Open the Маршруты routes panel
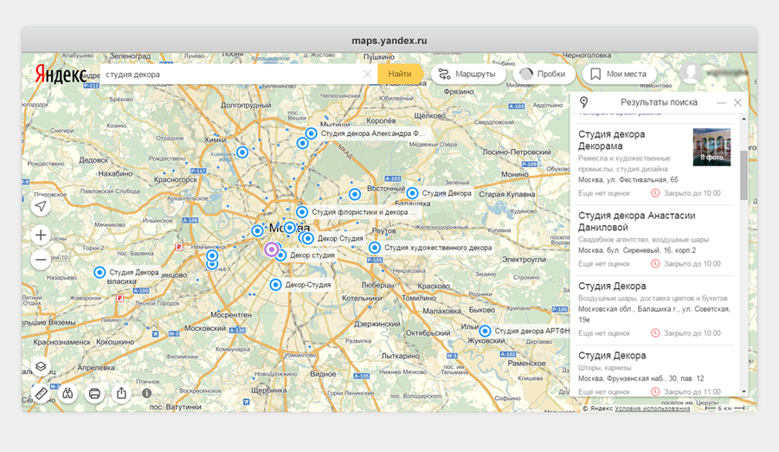Image resolution: width=779 pixels, height=452 pixels. (467, 74)
